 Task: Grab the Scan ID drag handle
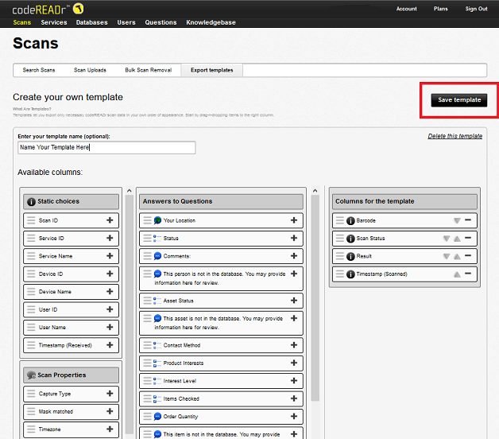click(x=31, y=220)
